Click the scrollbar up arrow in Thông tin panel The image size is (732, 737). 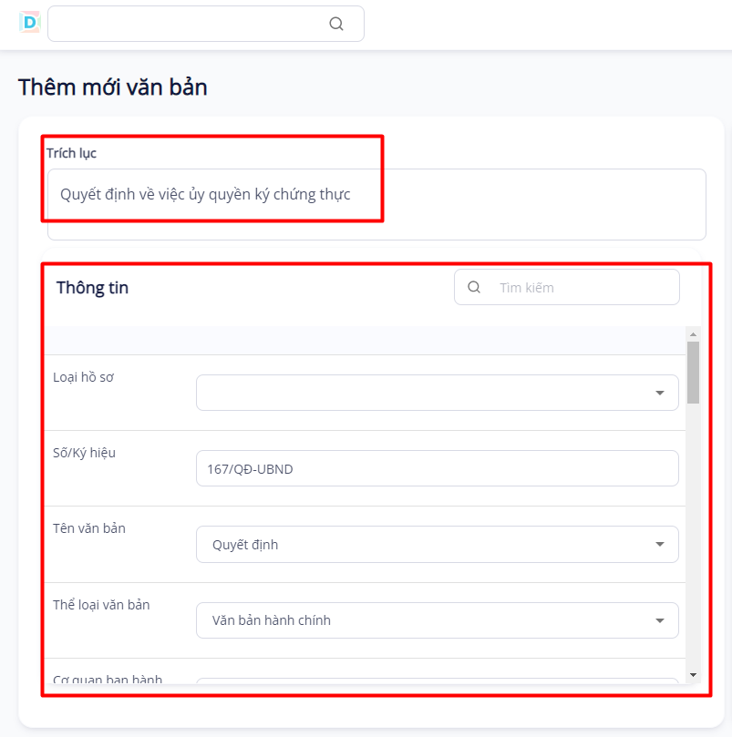pyautogui.click(x=693, y=333)
